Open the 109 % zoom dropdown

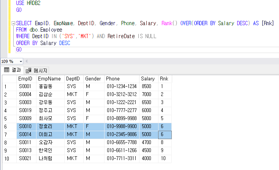click(21, 61)
